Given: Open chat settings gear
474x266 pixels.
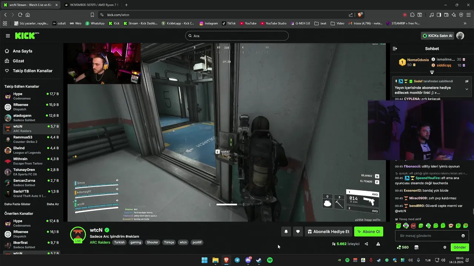Looking at the screenshot, I should [x=445, y=248].
